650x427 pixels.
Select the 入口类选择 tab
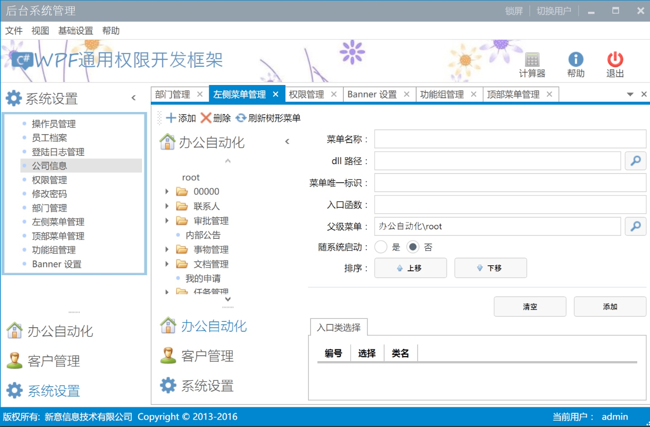pyautogui.click(x=339, y=327)
